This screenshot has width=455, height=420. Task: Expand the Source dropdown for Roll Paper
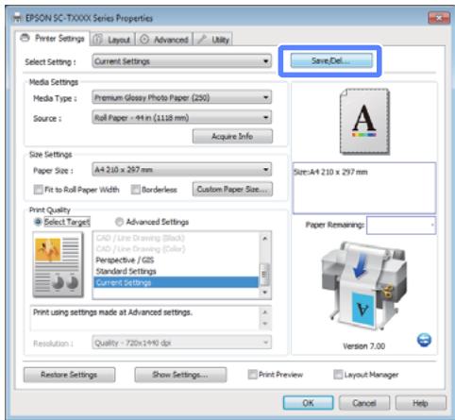pos(182,118)
